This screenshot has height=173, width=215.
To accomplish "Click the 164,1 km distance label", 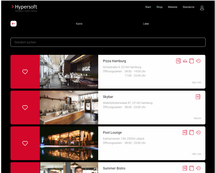I will [196, 83].
